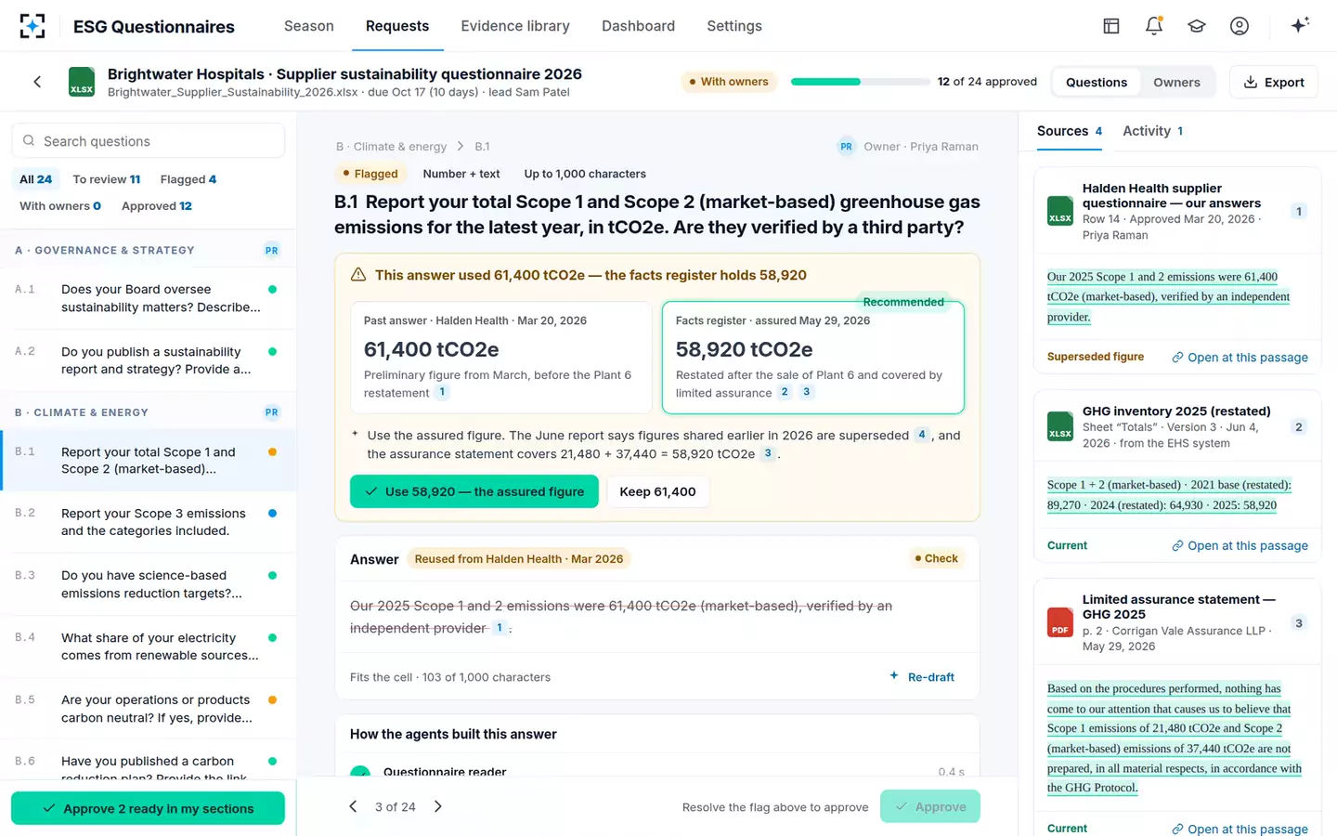
Task: Open question B.5 carbon neutral
Action: coord(149,709)
